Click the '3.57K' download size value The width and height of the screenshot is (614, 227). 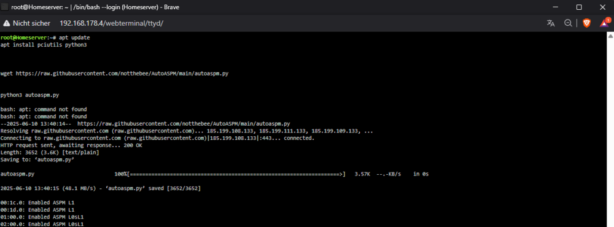[362, 174]
